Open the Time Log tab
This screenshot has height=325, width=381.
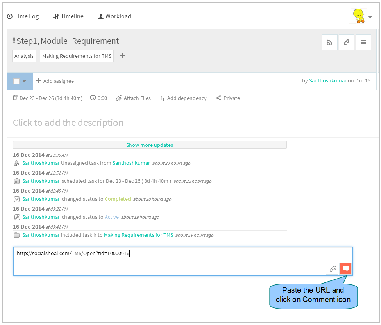23,16
